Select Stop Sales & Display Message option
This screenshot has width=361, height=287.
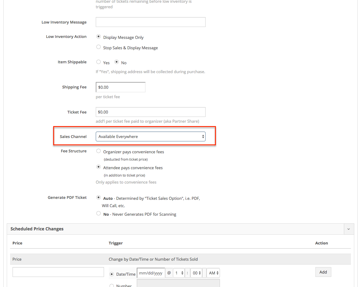99,47
